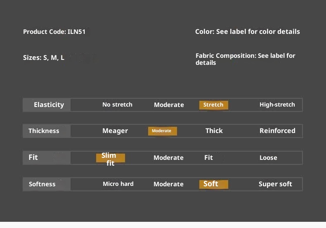Select the 'Meager' thickness option
326x228 pixels.
[115, 131]
